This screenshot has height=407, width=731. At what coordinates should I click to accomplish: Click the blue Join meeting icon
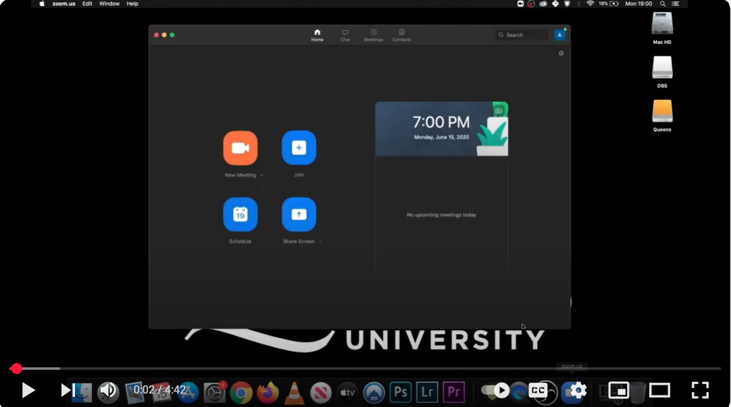[299, 148]
